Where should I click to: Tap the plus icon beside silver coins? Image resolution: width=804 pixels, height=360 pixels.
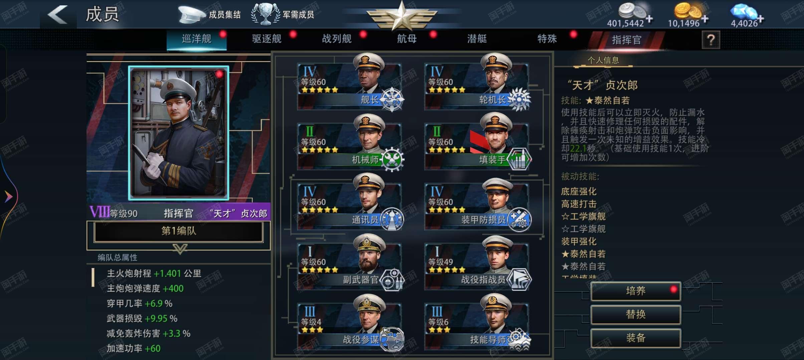[x=649, y=19]
